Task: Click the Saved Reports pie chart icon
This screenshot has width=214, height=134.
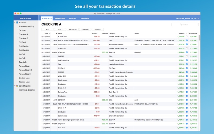Action: tap(17, 86)
